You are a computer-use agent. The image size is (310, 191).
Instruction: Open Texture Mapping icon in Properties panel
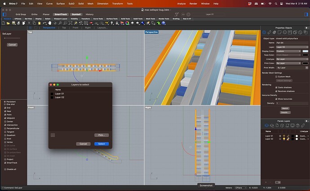[x=275, y=32]
